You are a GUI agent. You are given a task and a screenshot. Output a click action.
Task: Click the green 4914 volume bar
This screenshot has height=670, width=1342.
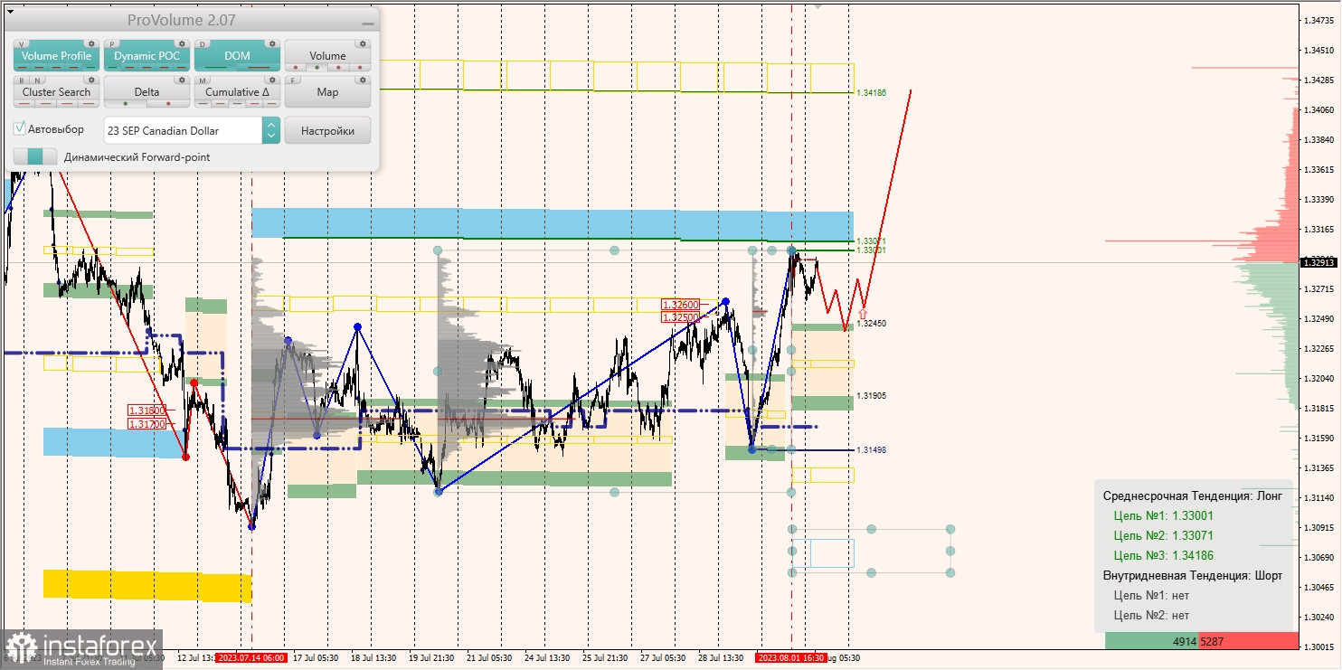1152,641
